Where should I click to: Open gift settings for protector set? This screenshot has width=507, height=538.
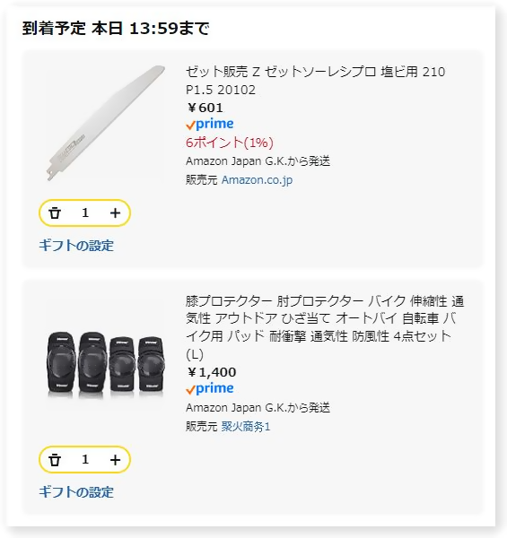76,492
